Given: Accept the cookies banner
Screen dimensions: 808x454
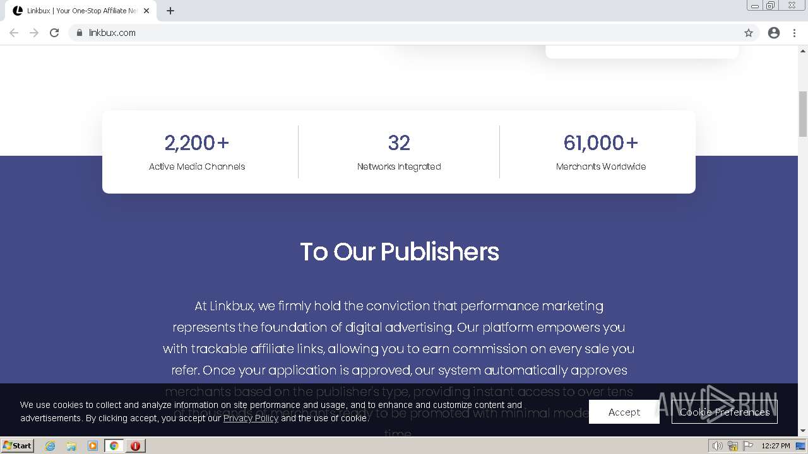Looking at the screenshot, I should coord(624,412).
